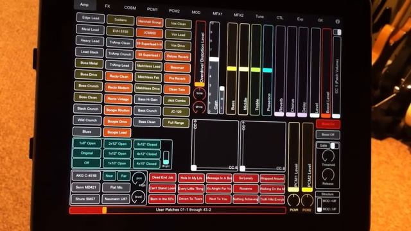Screen dimensions: 411x231
Task: Adjust the gate Release knob
Action: pos(328,175)
